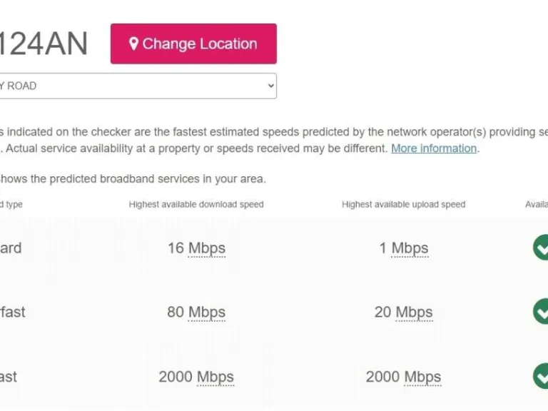Screen dimensions: 548x411
Task: Click the map pin icon on Change Location
Action: click(133, 44)
